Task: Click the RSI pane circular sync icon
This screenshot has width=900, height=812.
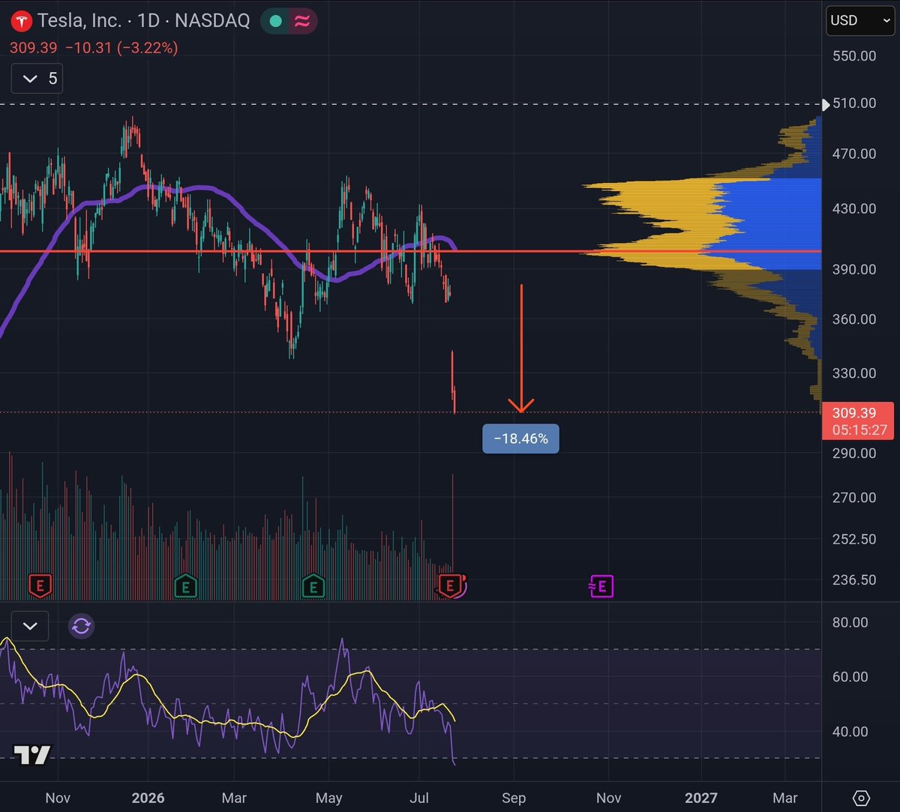Action: 81,626
